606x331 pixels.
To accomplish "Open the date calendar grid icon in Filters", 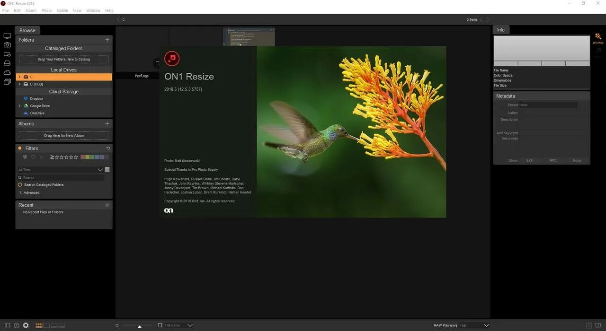I will pos(107,170).
